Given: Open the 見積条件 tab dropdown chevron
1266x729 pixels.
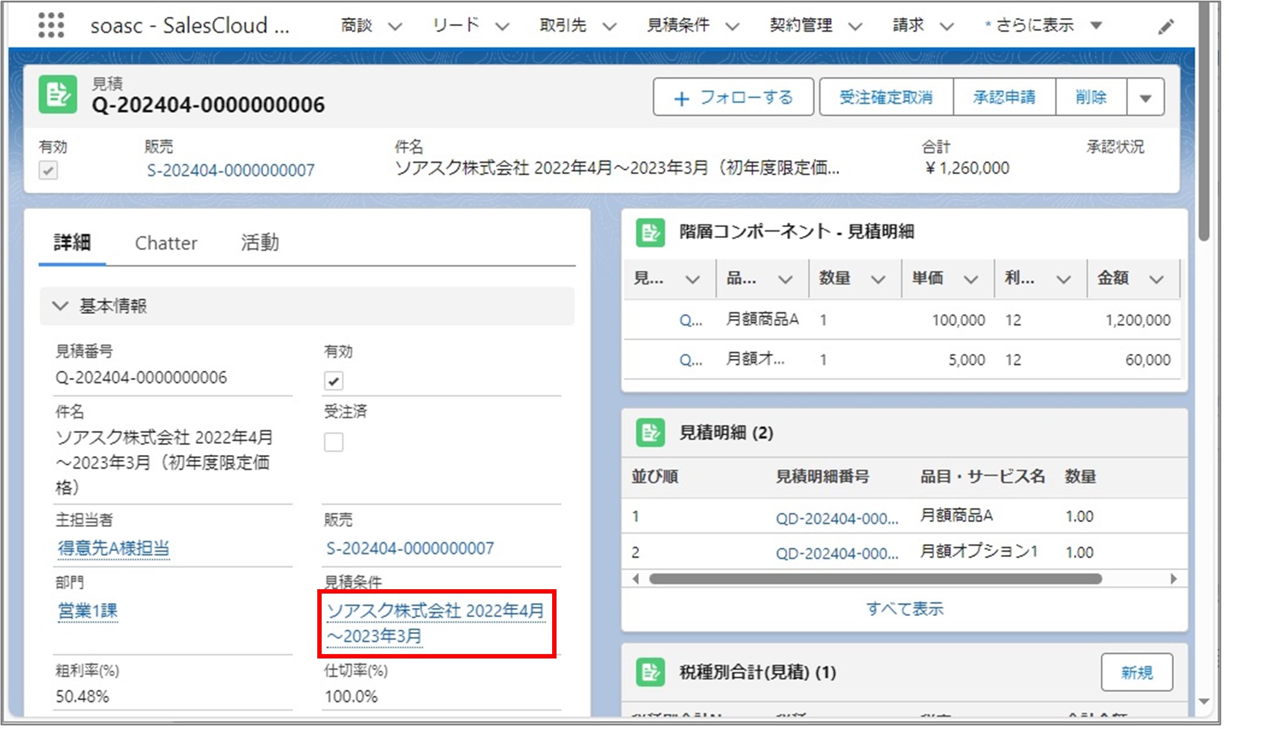Looking at the screenshot, I should pos(733,26).
